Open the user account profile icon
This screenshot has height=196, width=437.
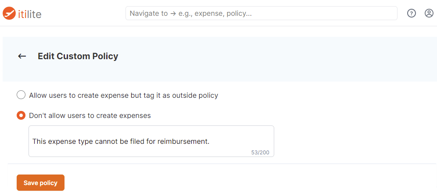pyautogui.click(x=429, y=13)
